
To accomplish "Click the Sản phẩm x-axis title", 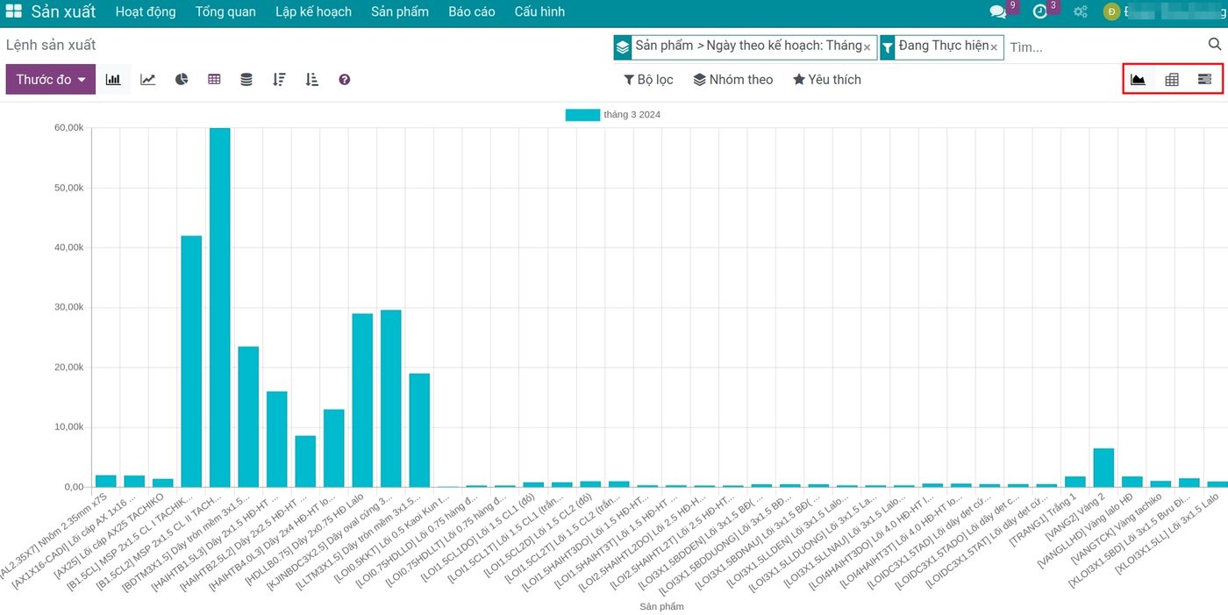I will (661, 606).
